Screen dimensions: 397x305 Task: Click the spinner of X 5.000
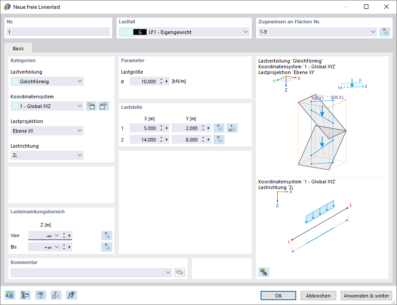tap(161, 128)
